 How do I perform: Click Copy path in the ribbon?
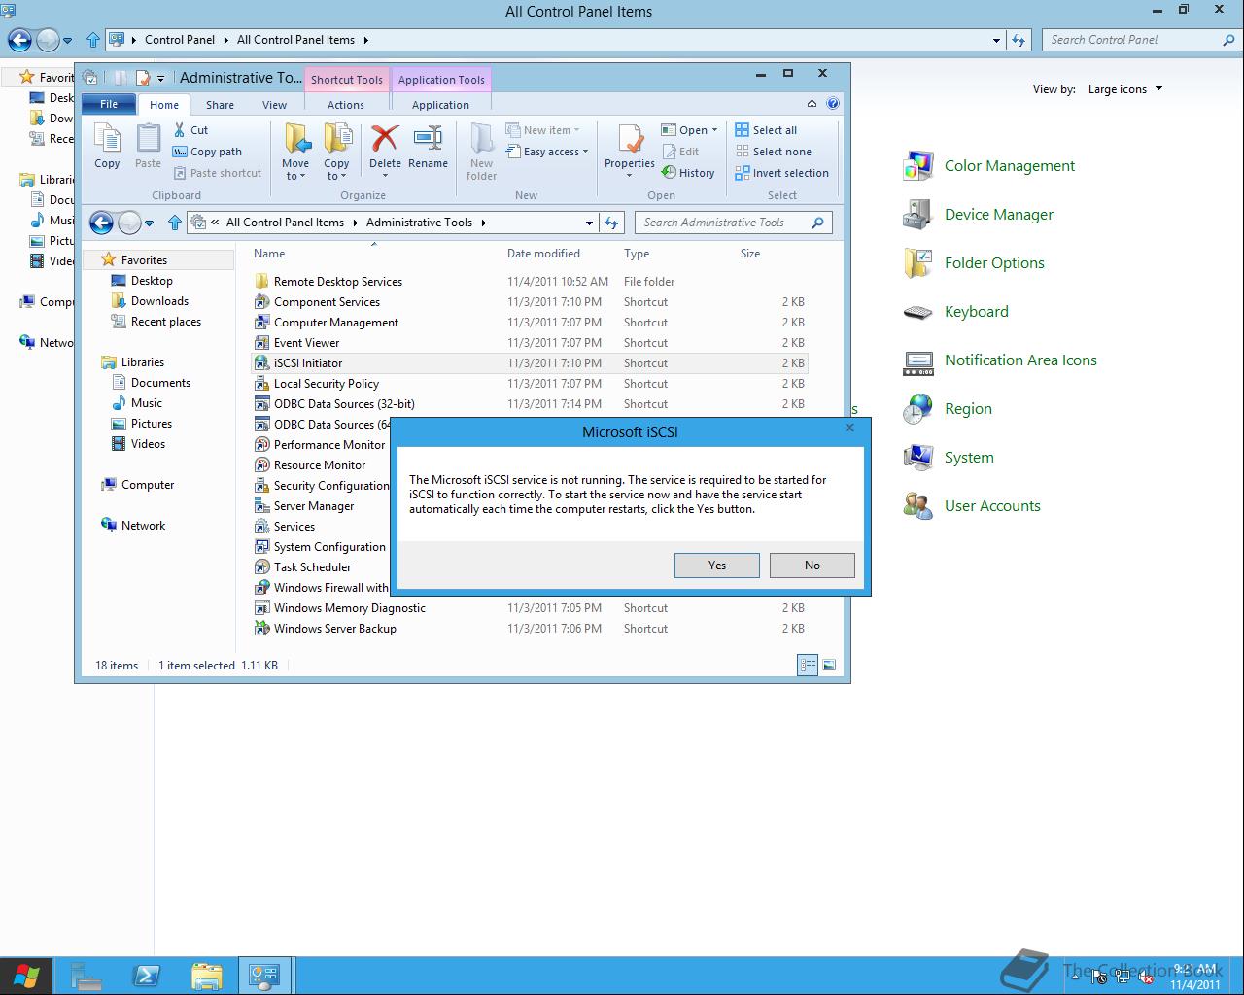click(207, 152)
